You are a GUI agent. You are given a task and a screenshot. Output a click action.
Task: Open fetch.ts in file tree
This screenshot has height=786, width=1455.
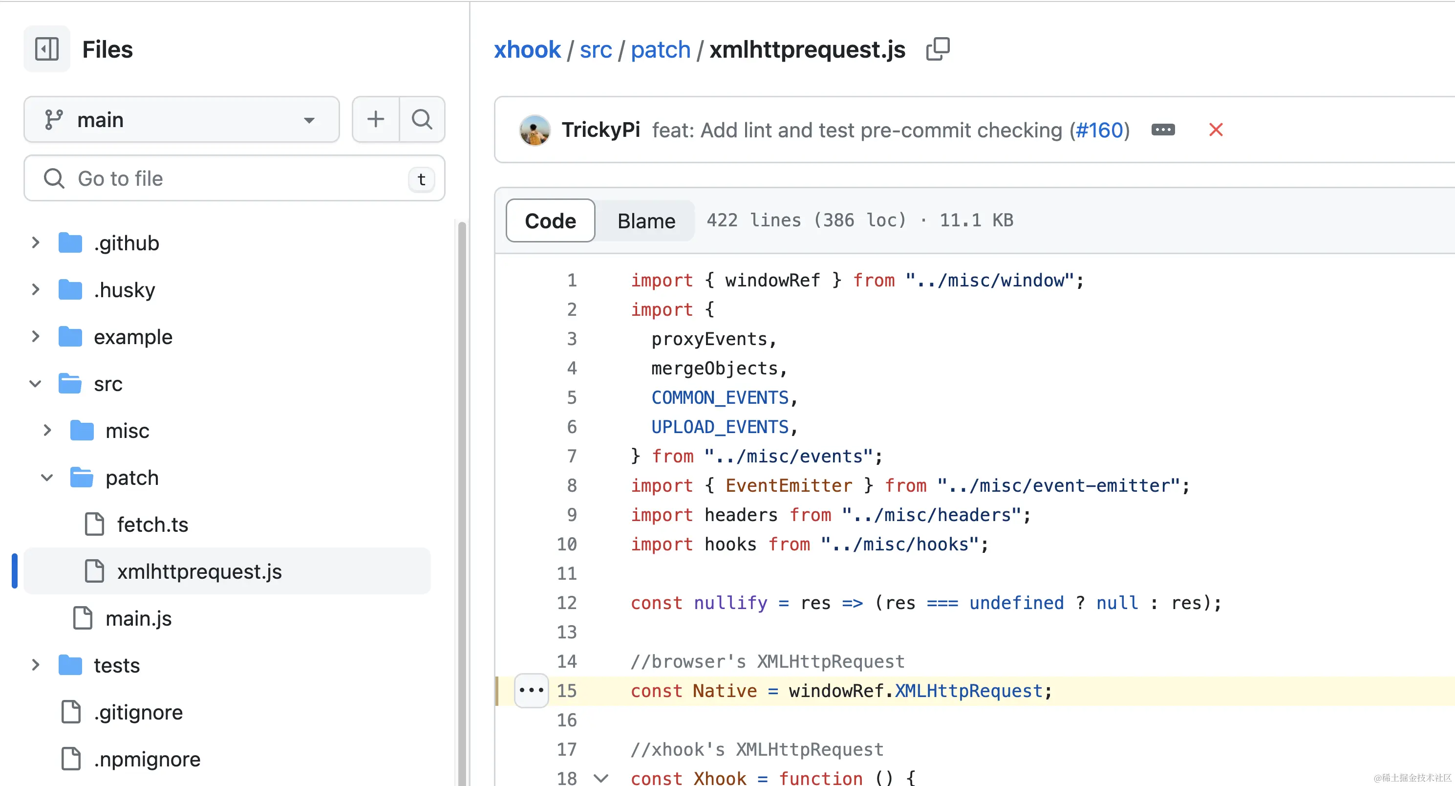coord(152,524)
